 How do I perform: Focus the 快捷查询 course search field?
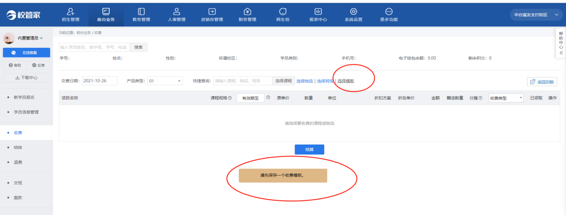coord(243,81)
